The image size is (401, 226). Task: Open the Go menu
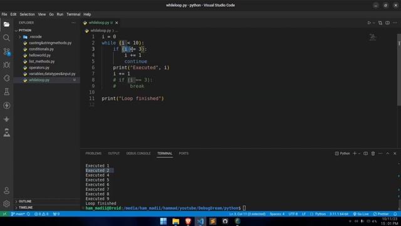click(51, 14)
